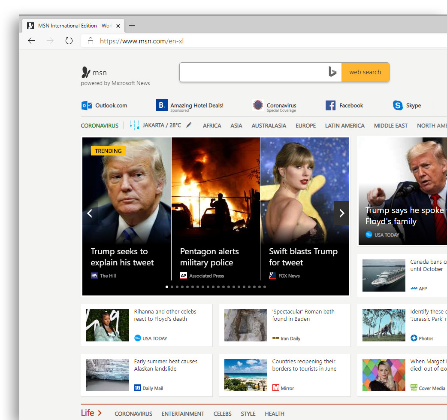
Task: Click the address bar URL
Action: (x=142, y=41)
